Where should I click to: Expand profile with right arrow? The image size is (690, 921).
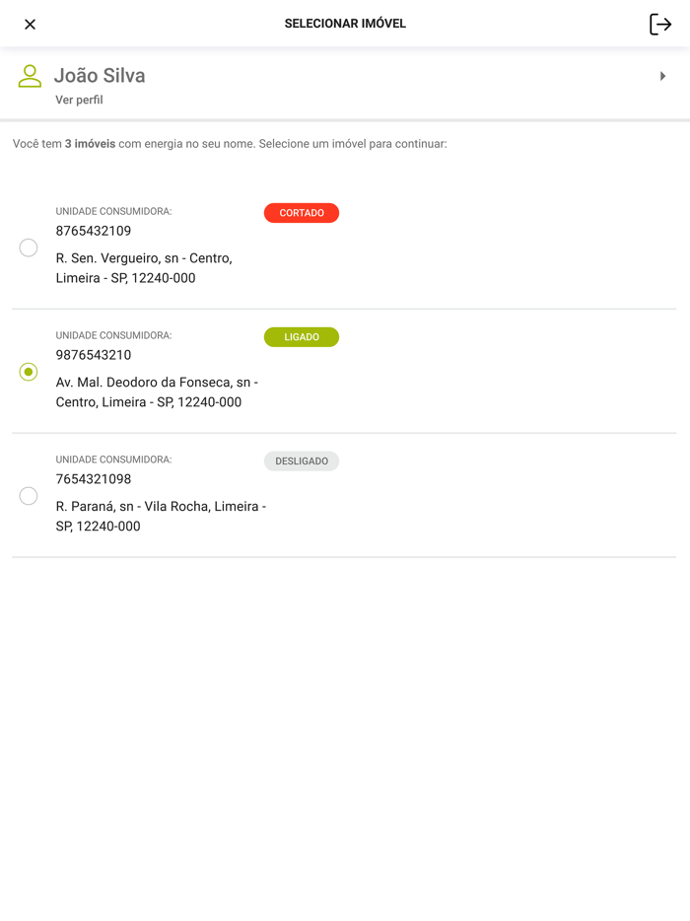tap(662, 76)
